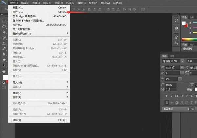Click the 27.78 点 font size field
197x138 pixels.
click(172, 67)
